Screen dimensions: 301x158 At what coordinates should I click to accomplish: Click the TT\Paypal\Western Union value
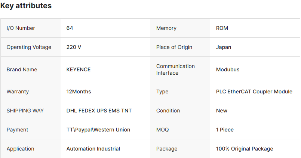click(x=98, y=130)
